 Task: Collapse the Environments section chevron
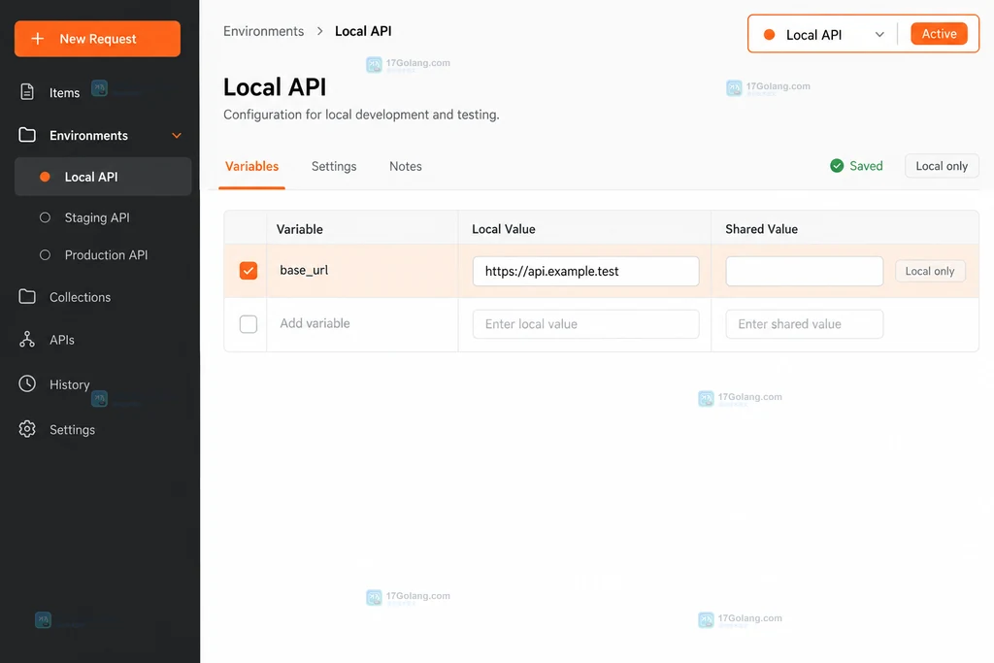click(177, 136)
